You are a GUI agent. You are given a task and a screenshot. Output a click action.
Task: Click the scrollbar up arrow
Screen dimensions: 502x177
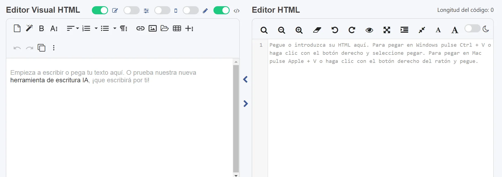point(236,62)
